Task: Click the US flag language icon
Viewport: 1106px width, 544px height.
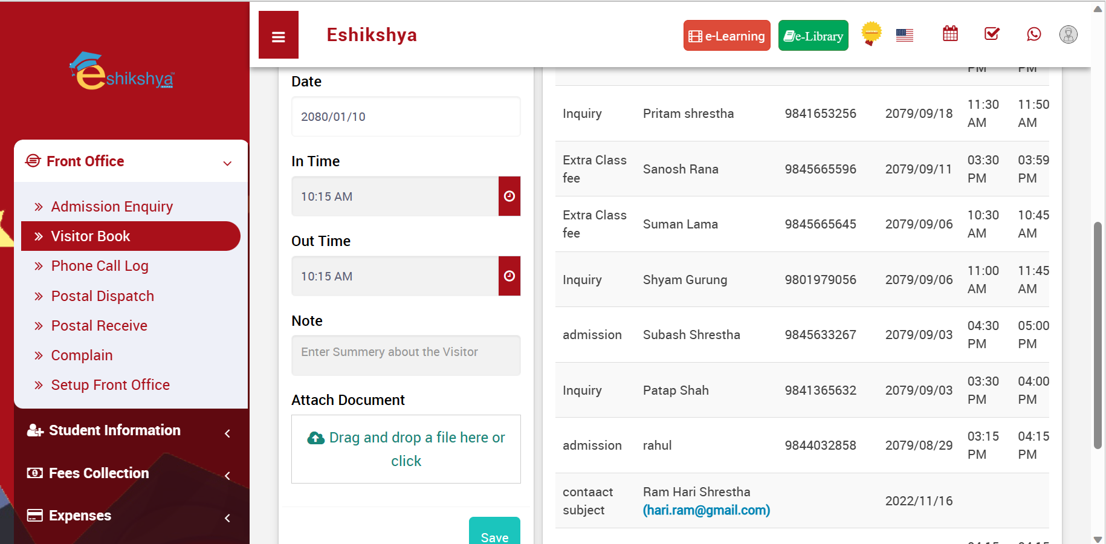Action: [x=904, y=36]
